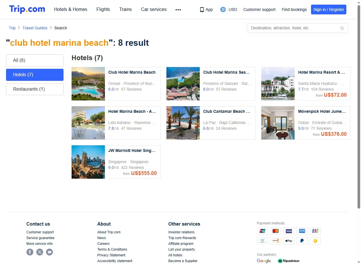Click the JW Marriott Hotel Sing... title

pyautogui.click(x=132, y=150)
